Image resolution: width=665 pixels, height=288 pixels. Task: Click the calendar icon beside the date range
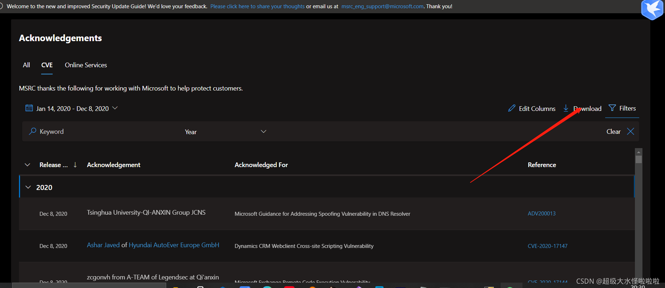[x=29, y=108]
